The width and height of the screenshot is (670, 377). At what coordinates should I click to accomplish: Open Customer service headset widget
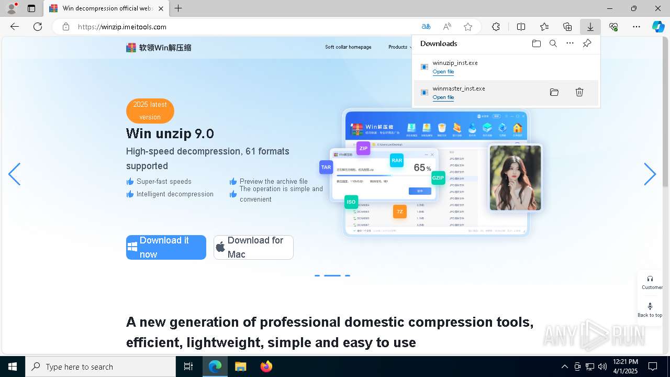coord(650,283)
